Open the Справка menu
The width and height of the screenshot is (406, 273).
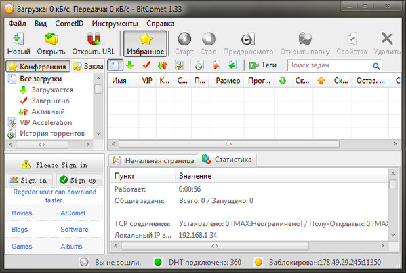(x=160, y=24)
